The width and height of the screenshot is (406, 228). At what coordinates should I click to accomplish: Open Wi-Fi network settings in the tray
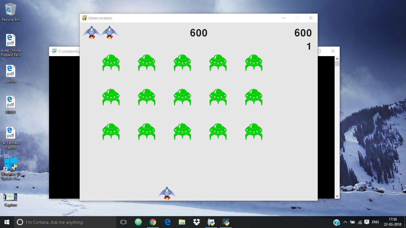[x=360, y=222]
